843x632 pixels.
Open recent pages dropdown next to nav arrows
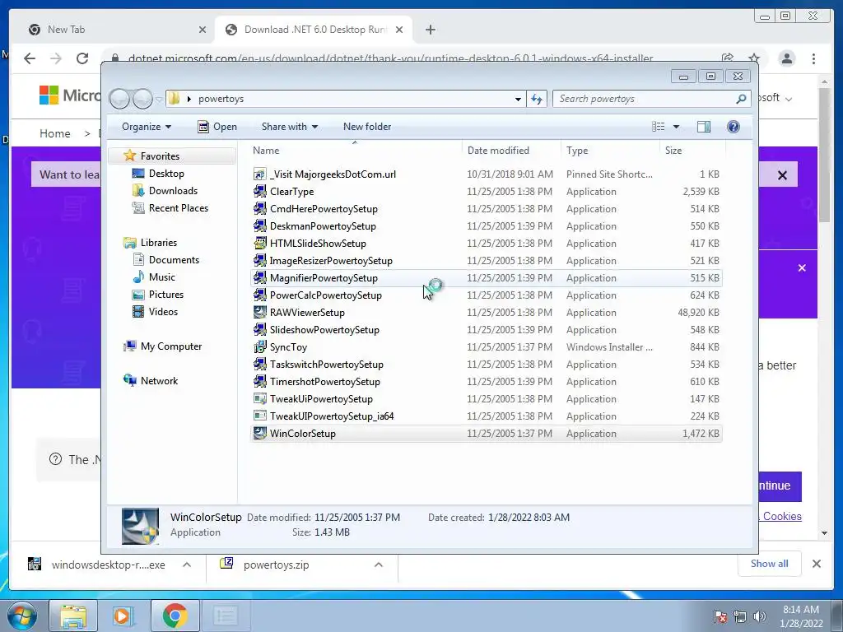pyautogui.click(x=159, y=100)
